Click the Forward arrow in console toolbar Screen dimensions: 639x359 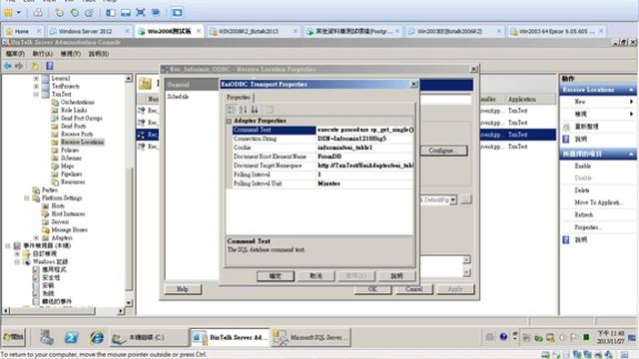coord(19,66)
